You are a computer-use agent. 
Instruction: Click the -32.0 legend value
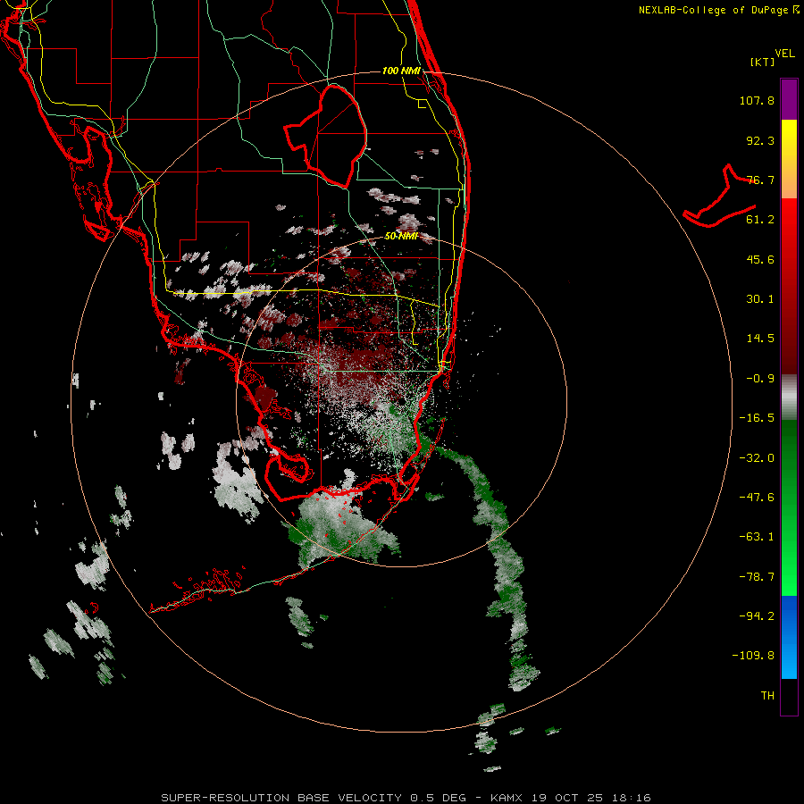[x=757, y=458]
